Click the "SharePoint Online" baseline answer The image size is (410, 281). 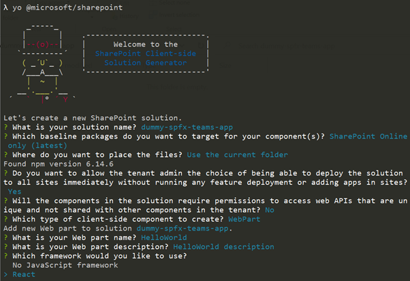(x=368, y=136)
